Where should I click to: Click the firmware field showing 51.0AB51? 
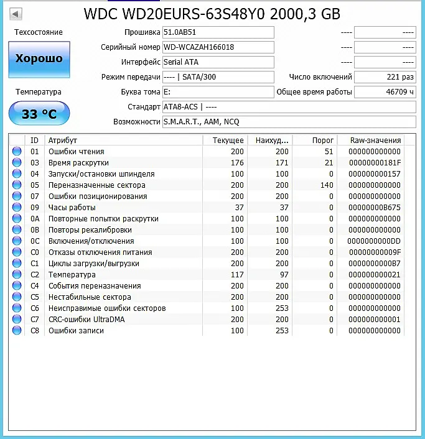(x=218, y=32)
